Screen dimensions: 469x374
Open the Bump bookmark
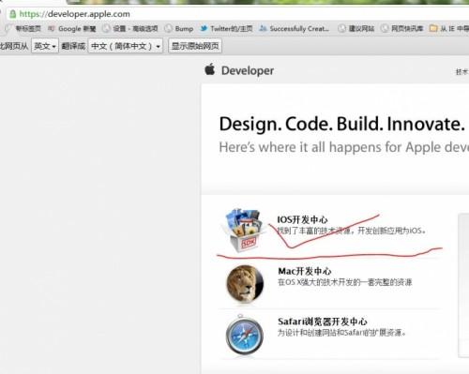[179, 29]
